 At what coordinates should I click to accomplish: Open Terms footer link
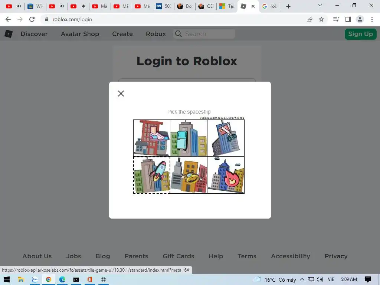click(247, 256)
